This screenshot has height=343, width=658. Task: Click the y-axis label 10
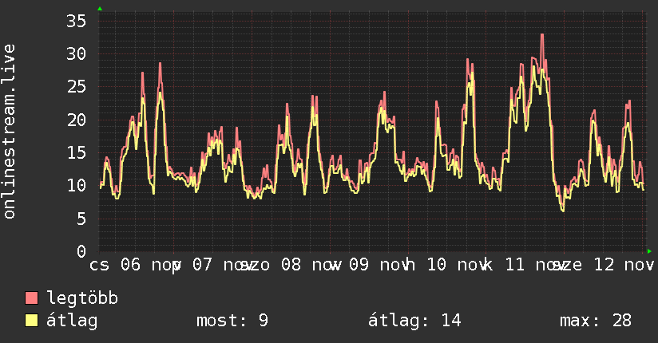77,185
